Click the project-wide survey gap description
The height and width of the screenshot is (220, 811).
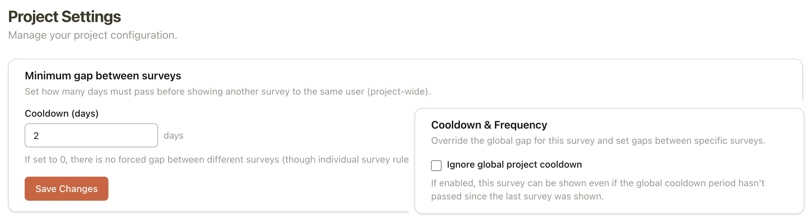(227, 91)
